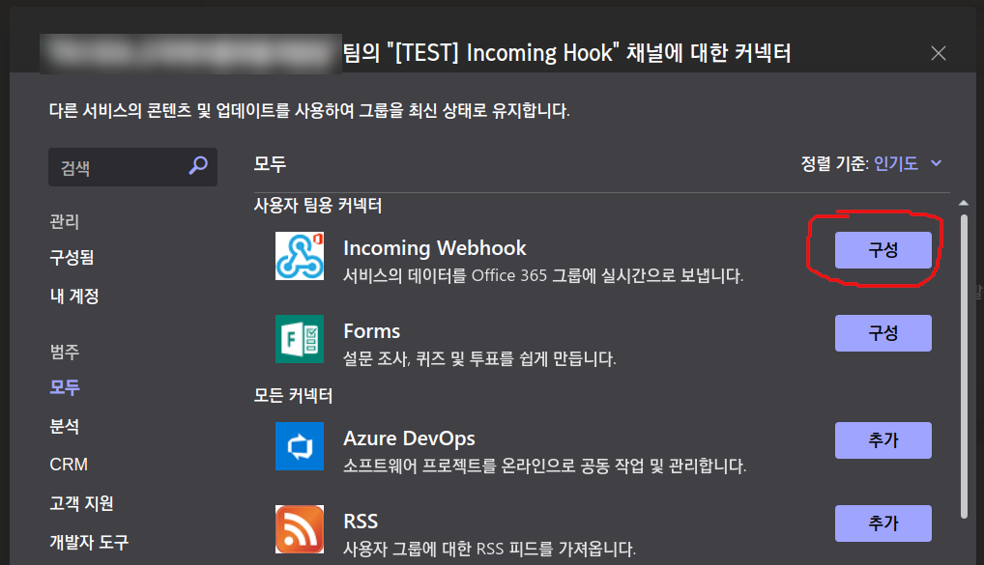
Task: Select the 개발자 도구 category
Action: (x=89, y=542)
